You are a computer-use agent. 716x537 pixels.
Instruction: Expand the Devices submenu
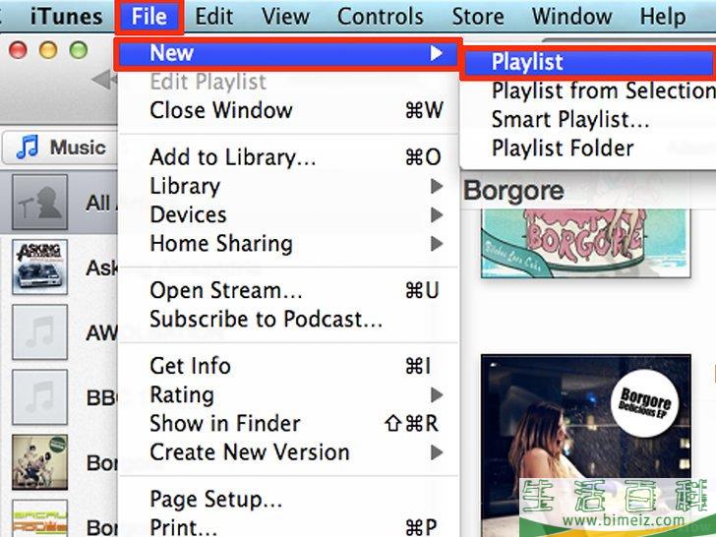(287, 214)
